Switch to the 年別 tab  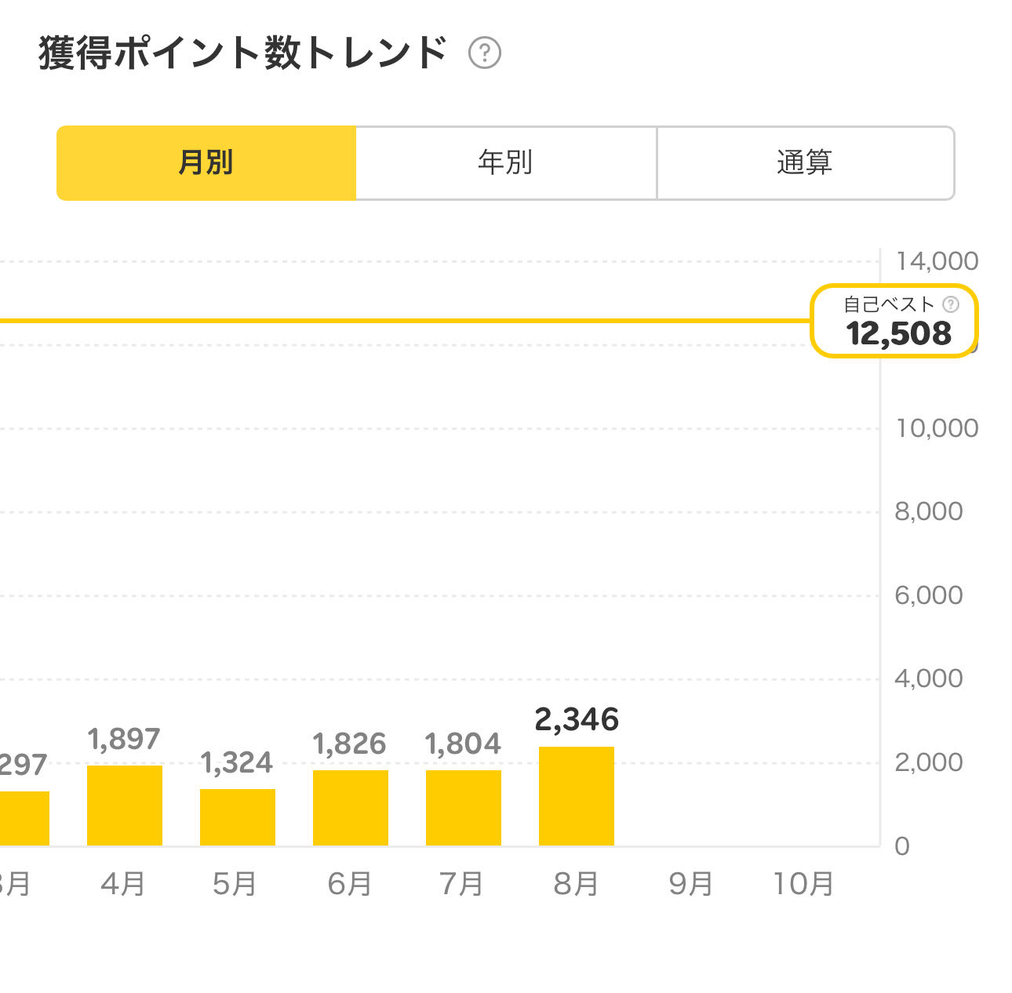pos(506,163)
